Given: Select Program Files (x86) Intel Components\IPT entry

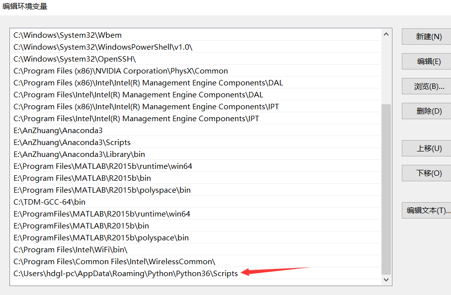Looking at the screenshot, I should click(196, 107).
